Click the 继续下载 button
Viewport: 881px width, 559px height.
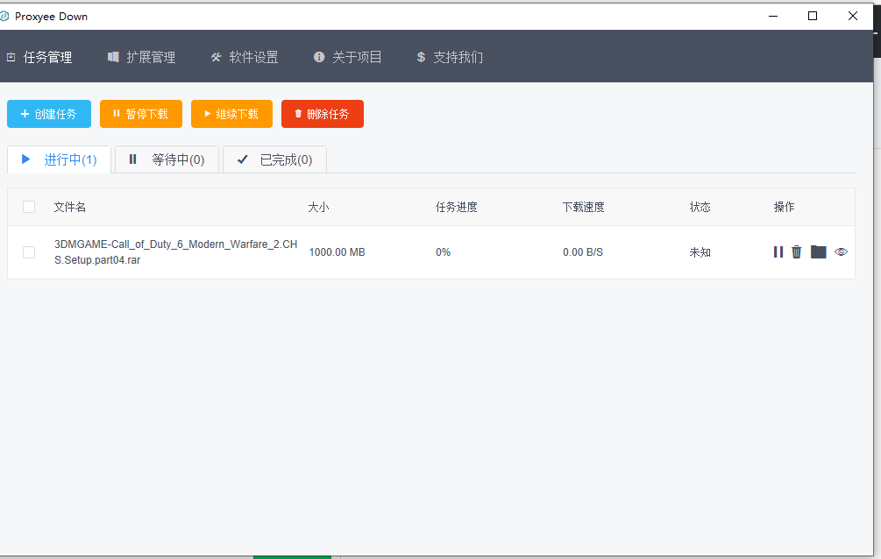point(231,114)
